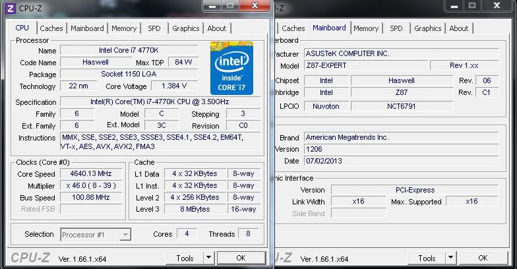Click the empty Rated FSB field
Screen dimensions: 517x269
point(91,209)
